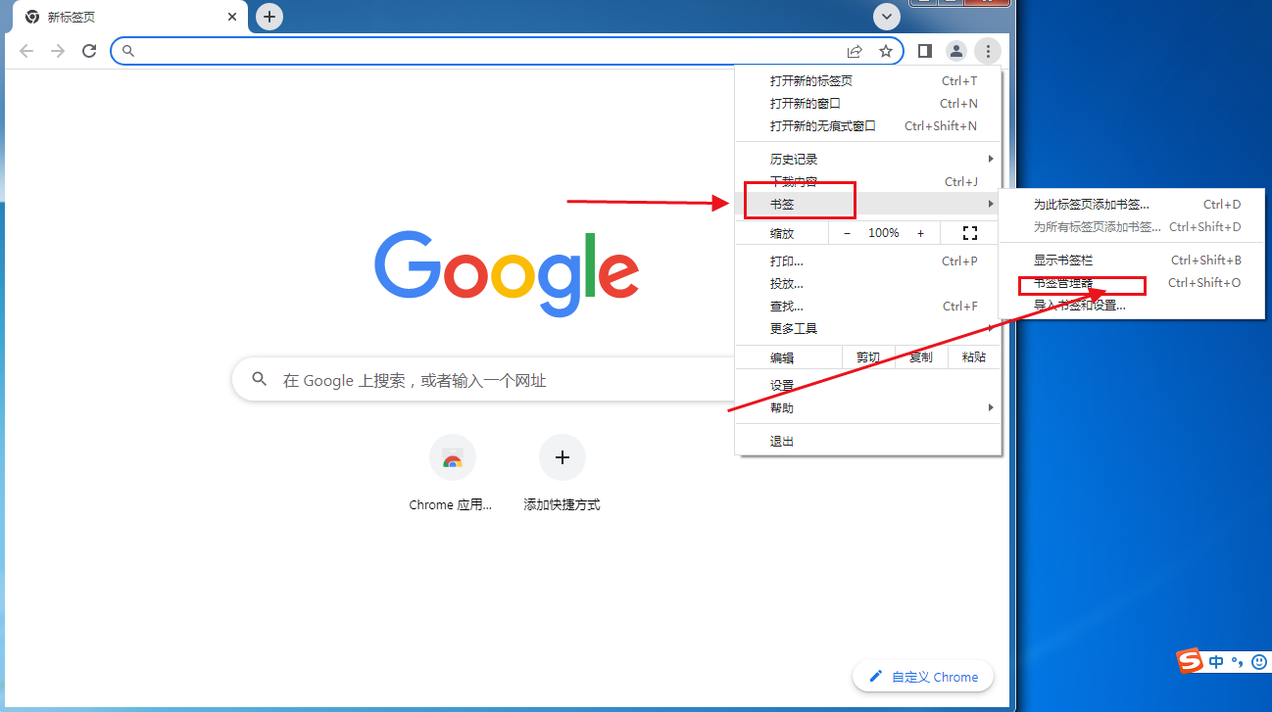Open the side panel icon

point(924,51)
